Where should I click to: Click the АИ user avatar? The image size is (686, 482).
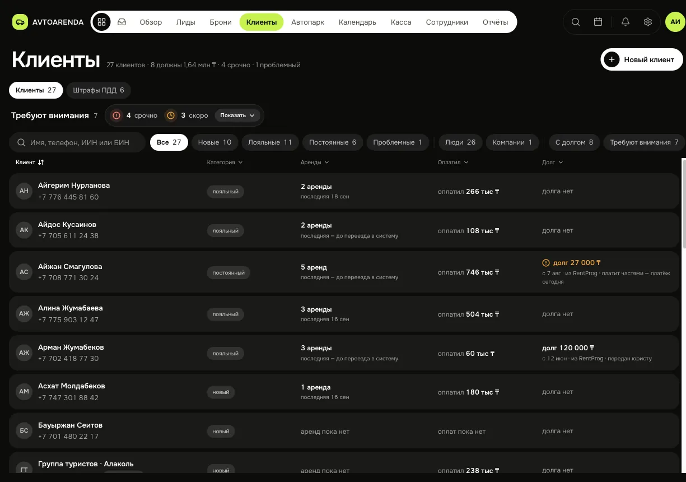pos(675,22)
